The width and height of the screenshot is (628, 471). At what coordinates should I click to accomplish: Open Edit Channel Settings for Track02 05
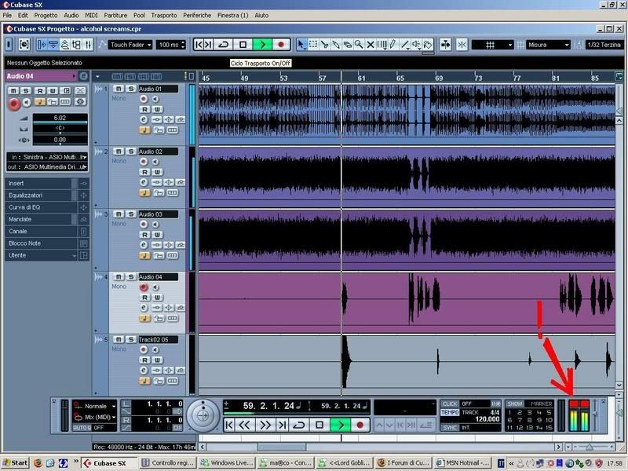click(x=144, y=371)
